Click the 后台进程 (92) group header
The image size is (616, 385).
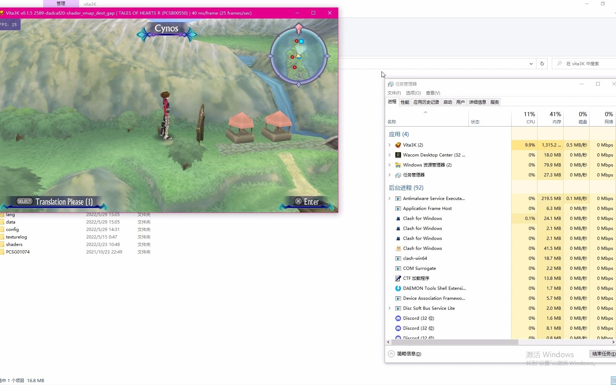pyautogui.click(x=406, y=188)
